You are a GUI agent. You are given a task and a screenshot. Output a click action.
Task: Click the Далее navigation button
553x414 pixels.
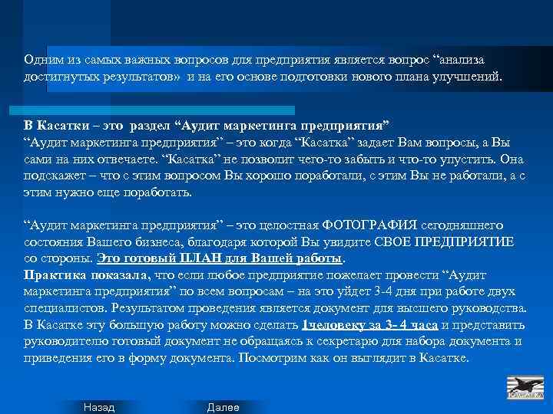tap(223, 407)
